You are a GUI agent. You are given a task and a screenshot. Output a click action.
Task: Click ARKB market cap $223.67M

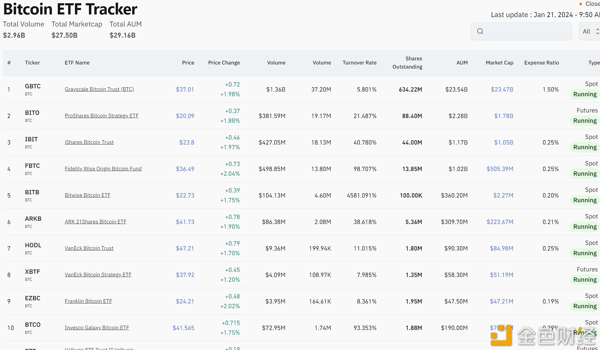point(500,222)
